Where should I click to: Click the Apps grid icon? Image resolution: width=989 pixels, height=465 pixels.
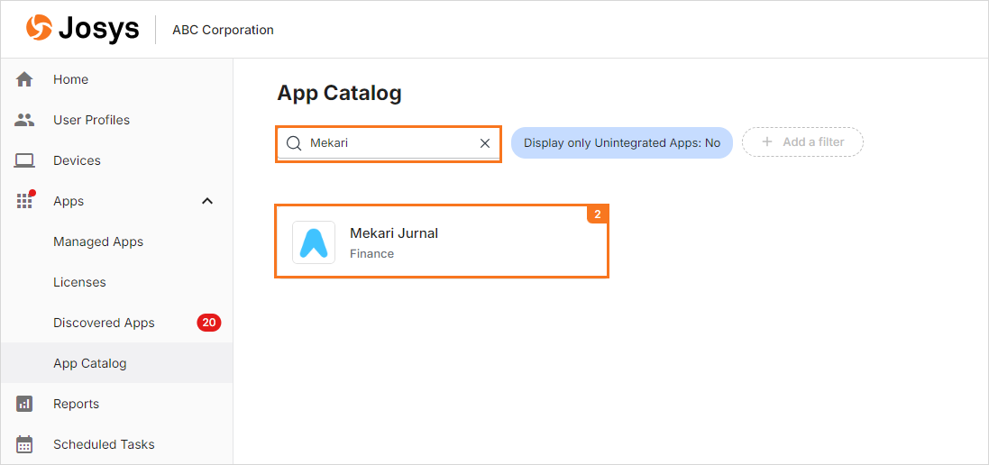point(24,201)
